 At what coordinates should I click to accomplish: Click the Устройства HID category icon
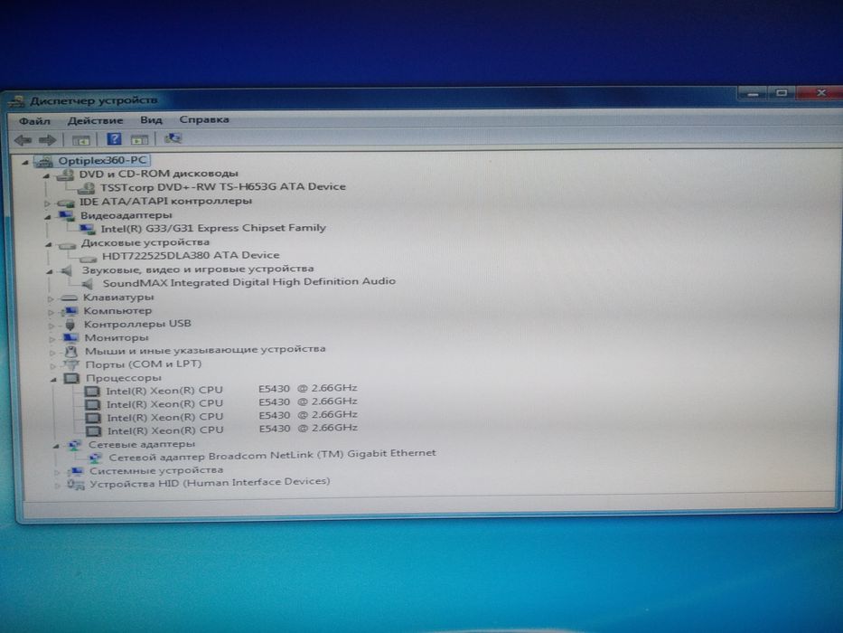tap(76, 485)
